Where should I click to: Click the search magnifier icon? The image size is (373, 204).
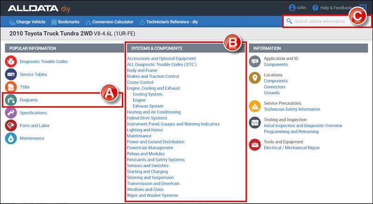[x=289, y=21]
